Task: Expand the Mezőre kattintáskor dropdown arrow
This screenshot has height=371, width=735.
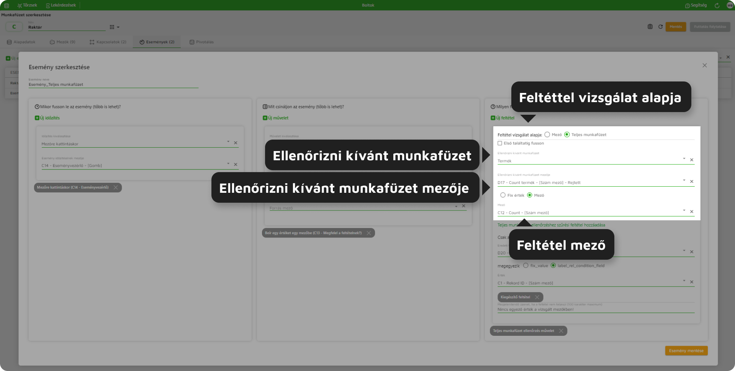Action: [228, 142]
